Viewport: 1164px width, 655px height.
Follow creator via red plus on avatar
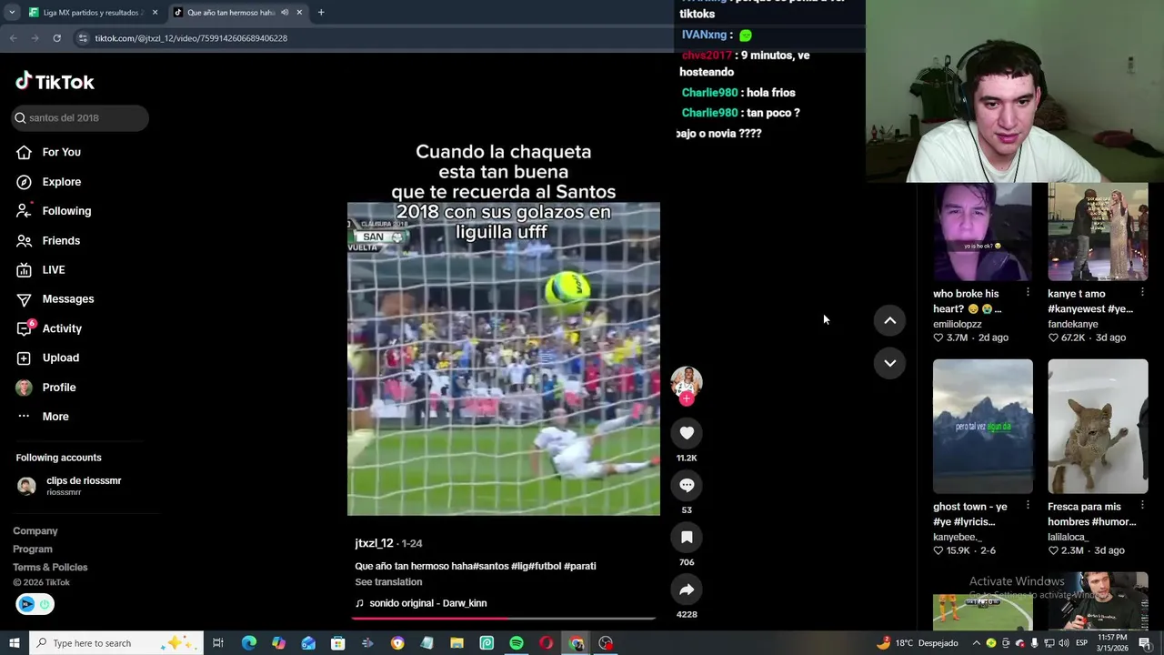[687, 398]
